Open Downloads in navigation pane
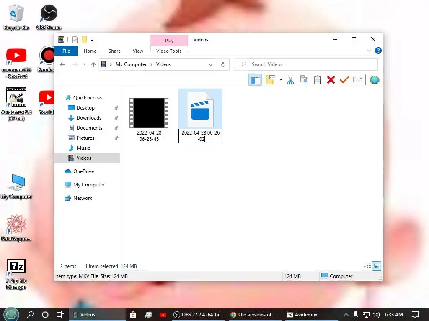 pyautogui.click(x=89, y=118)
